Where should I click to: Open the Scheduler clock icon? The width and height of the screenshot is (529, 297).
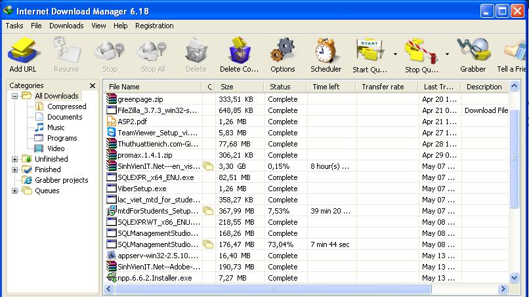[326, 51]
